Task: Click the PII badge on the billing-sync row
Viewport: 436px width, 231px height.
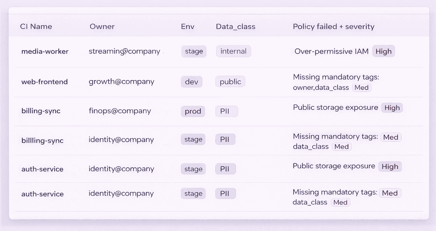Action: coord(226,111)
